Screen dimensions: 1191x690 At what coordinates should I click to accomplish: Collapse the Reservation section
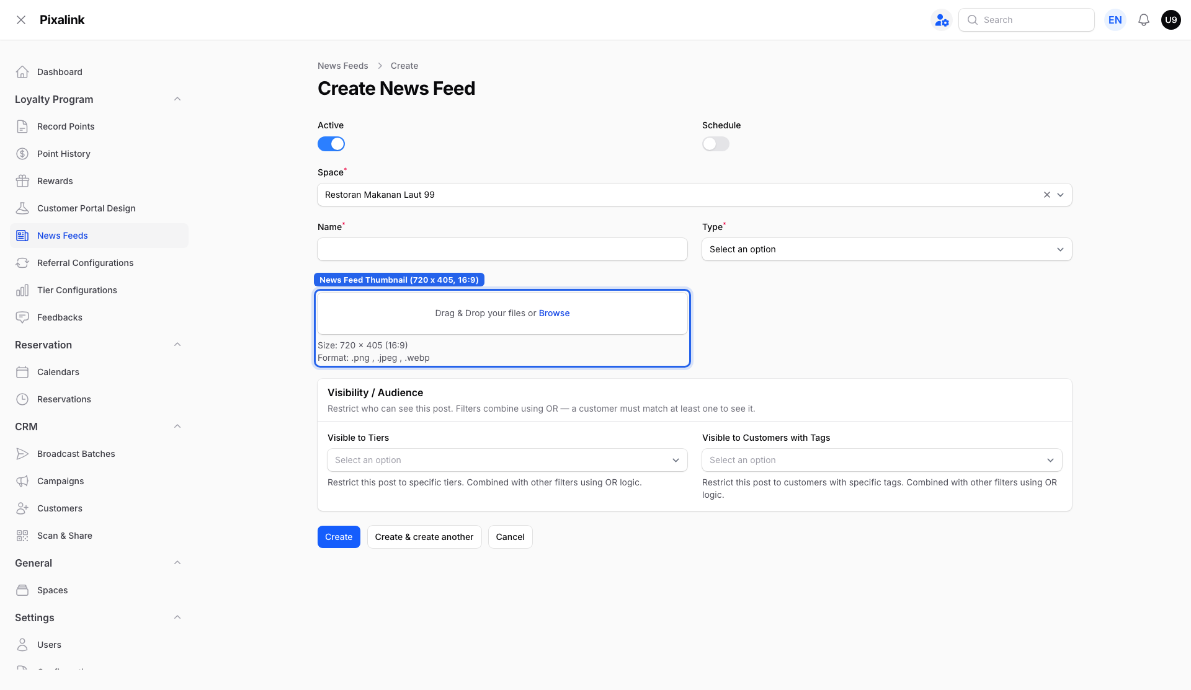[177, 345]
